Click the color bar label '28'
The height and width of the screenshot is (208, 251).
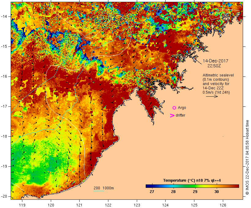click(x=173, y=192)
